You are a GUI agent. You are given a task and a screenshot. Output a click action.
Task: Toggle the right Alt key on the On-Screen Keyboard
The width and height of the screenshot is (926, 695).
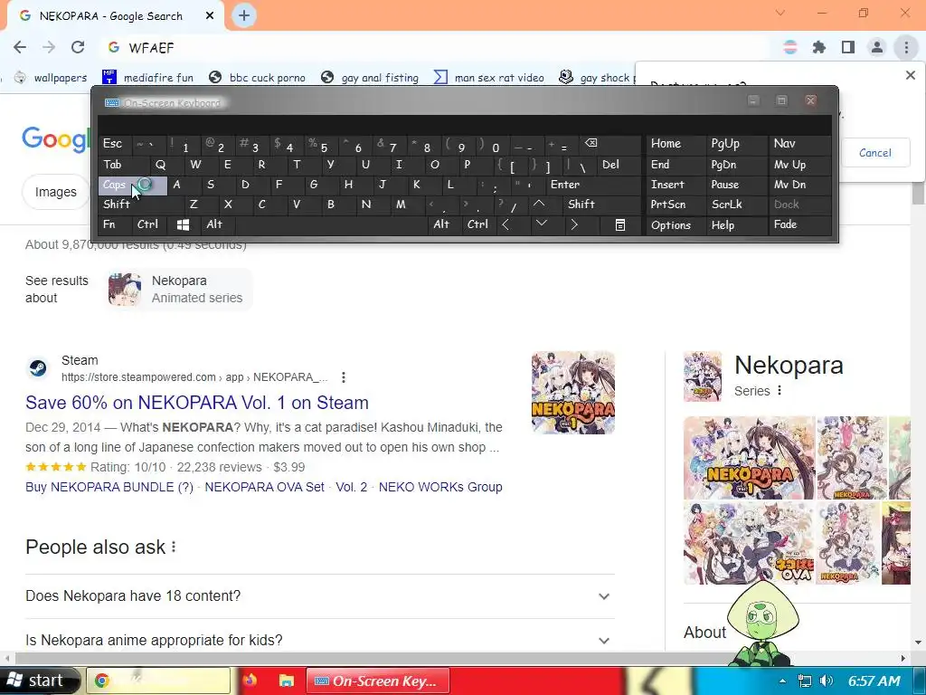click(x=445, y=224)
